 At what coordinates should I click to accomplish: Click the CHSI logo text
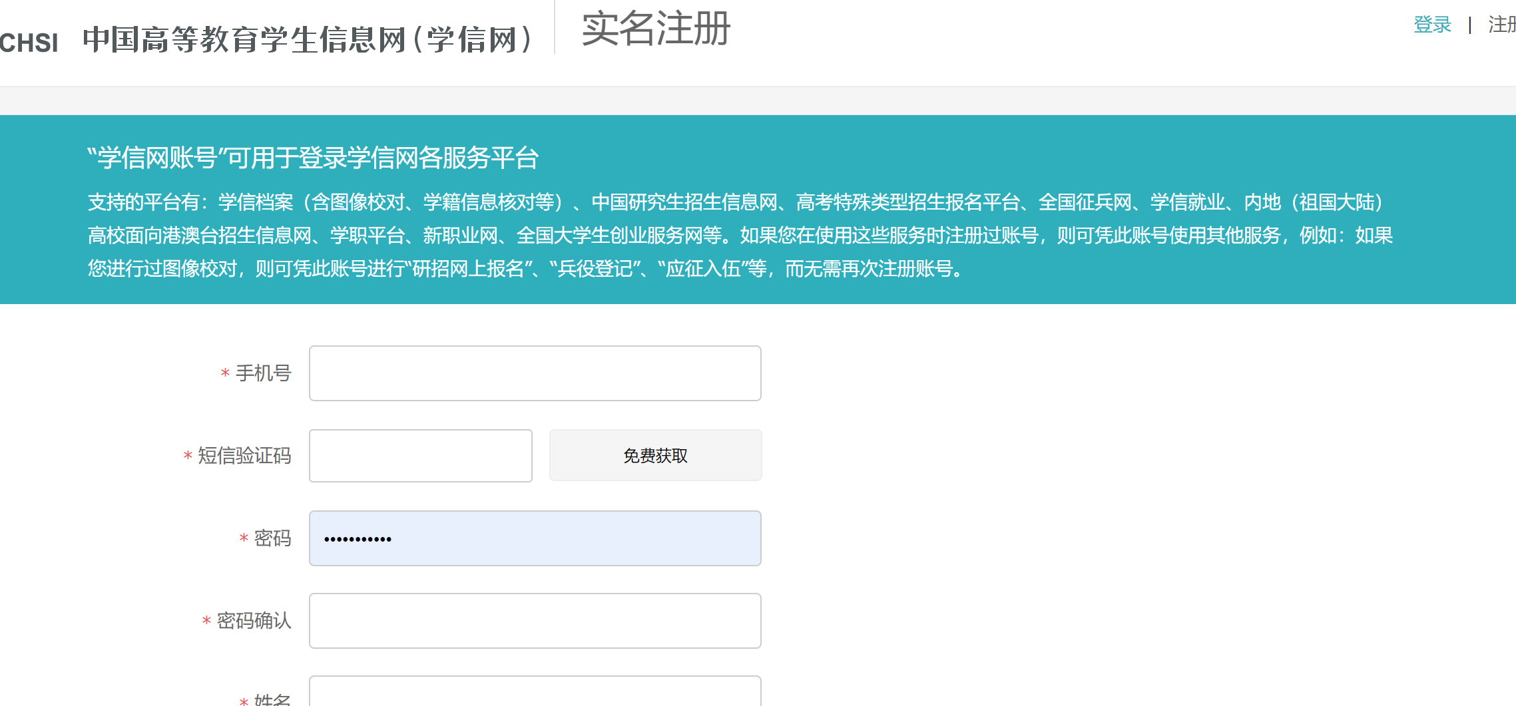tap(29, 43)
